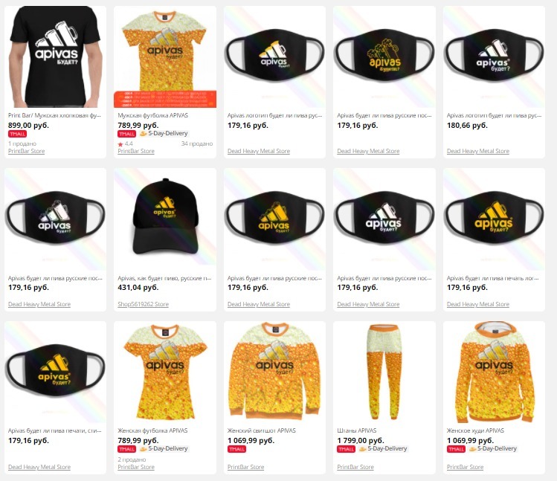Open the Штаны APIVAS product title
The image size is (557, 481).
point(357,430)
